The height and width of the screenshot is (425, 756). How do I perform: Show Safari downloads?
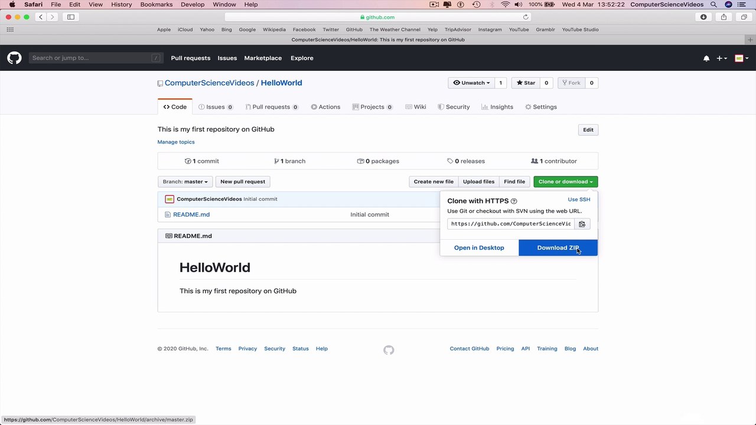703,17
